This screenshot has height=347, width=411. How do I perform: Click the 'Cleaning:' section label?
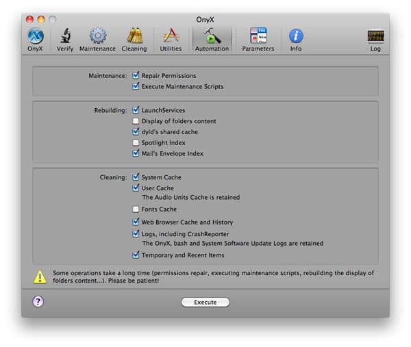pyautogui.click(x=113, y=177)
